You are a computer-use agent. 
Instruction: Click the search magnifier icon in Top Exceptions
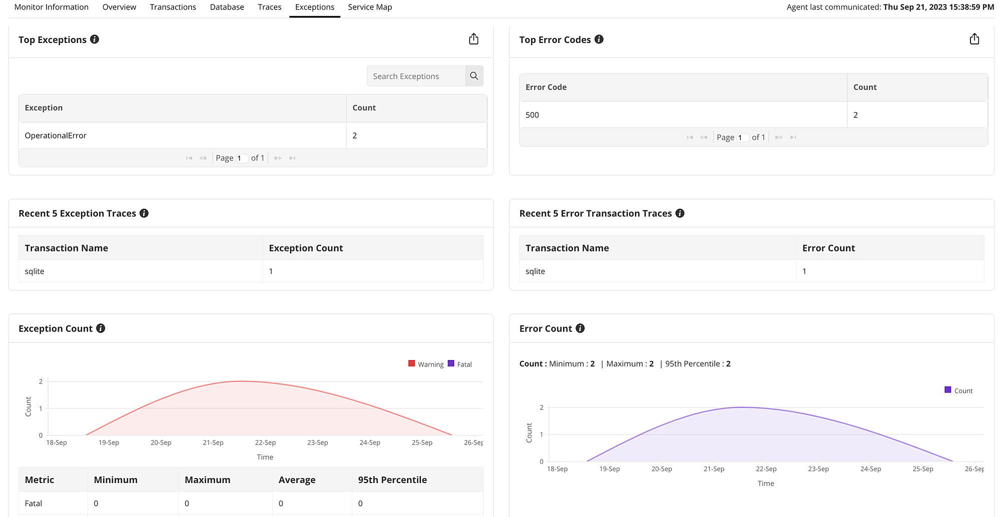click(x=473, y=76)
